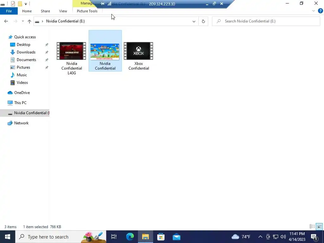
Task: Click the pin icon beside Documents
Action: coord(47,60)
